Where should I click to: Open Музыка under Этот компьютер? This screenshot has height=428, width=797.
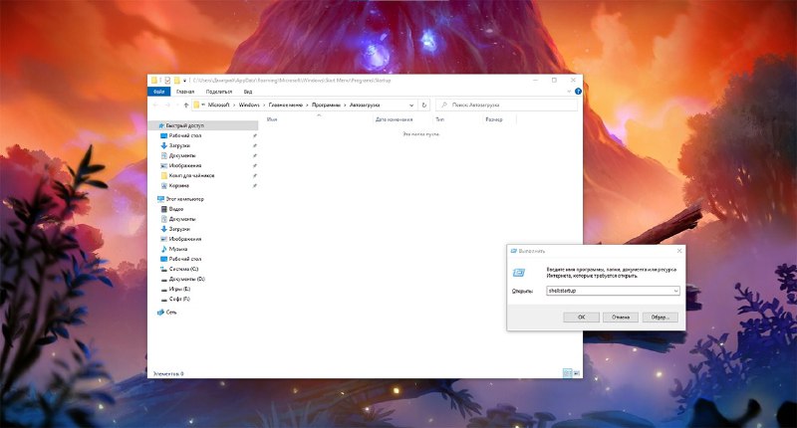pos(178,249)
